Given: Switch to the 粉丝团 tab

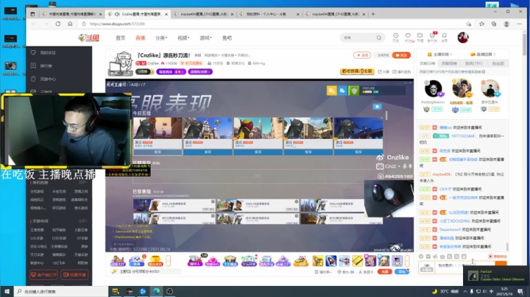Looking at the screenshot, I should (498, 63).
